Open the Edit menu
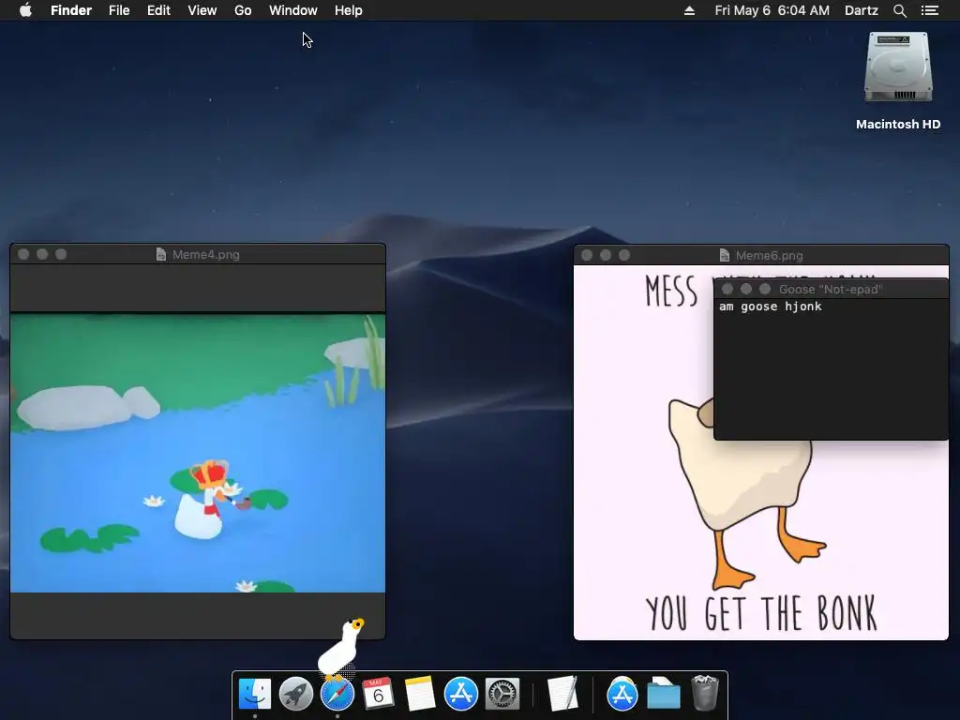 [x=158, y=10]
